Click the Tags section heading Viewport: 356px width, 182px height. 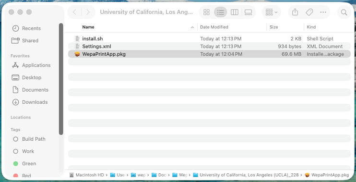(x=15, y=130)
